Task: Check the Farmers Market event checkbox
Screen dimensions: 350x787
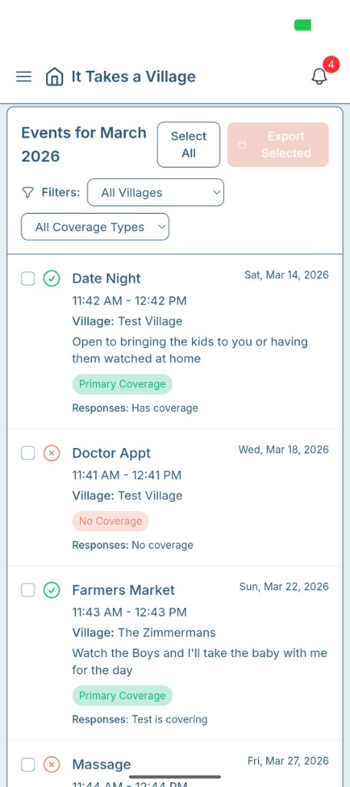Action: pos(28,590)
